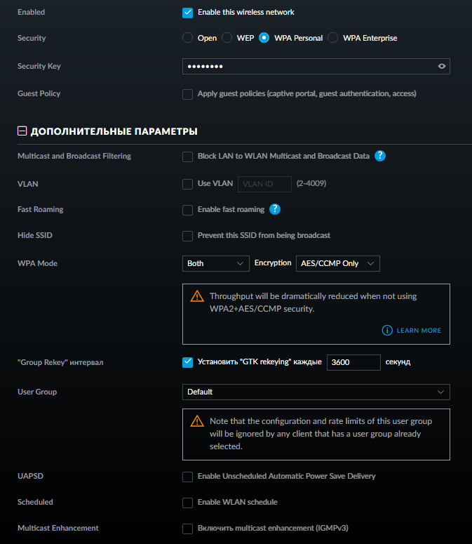
Task: Click the WPA Mode label
Action: [x=37, y=264]
